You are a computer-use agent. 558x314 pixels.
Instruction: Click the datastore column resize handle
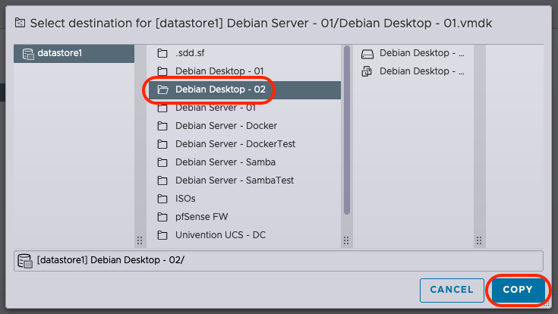coord(140,240)
